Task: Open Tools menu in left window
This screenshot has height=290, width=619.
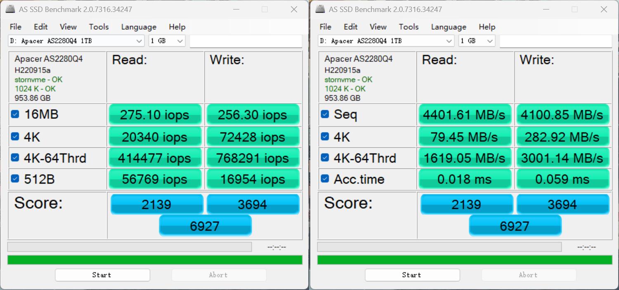Action: tap(99, 27)
